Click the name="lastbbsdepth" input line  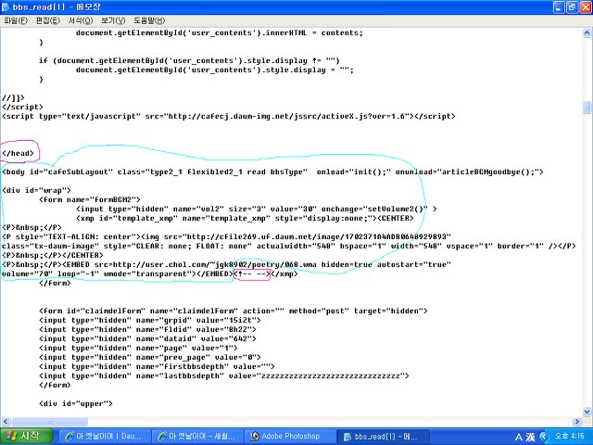point(224,375)
